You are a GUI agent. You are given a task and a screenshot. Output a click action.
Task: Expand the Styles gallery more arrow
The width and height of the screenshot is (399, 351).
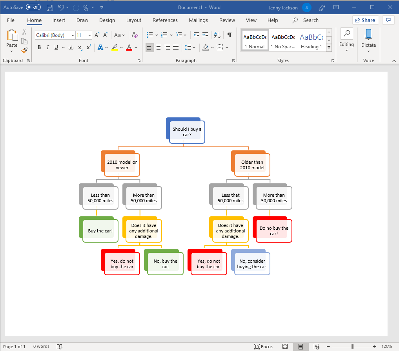tap(329, 48)
